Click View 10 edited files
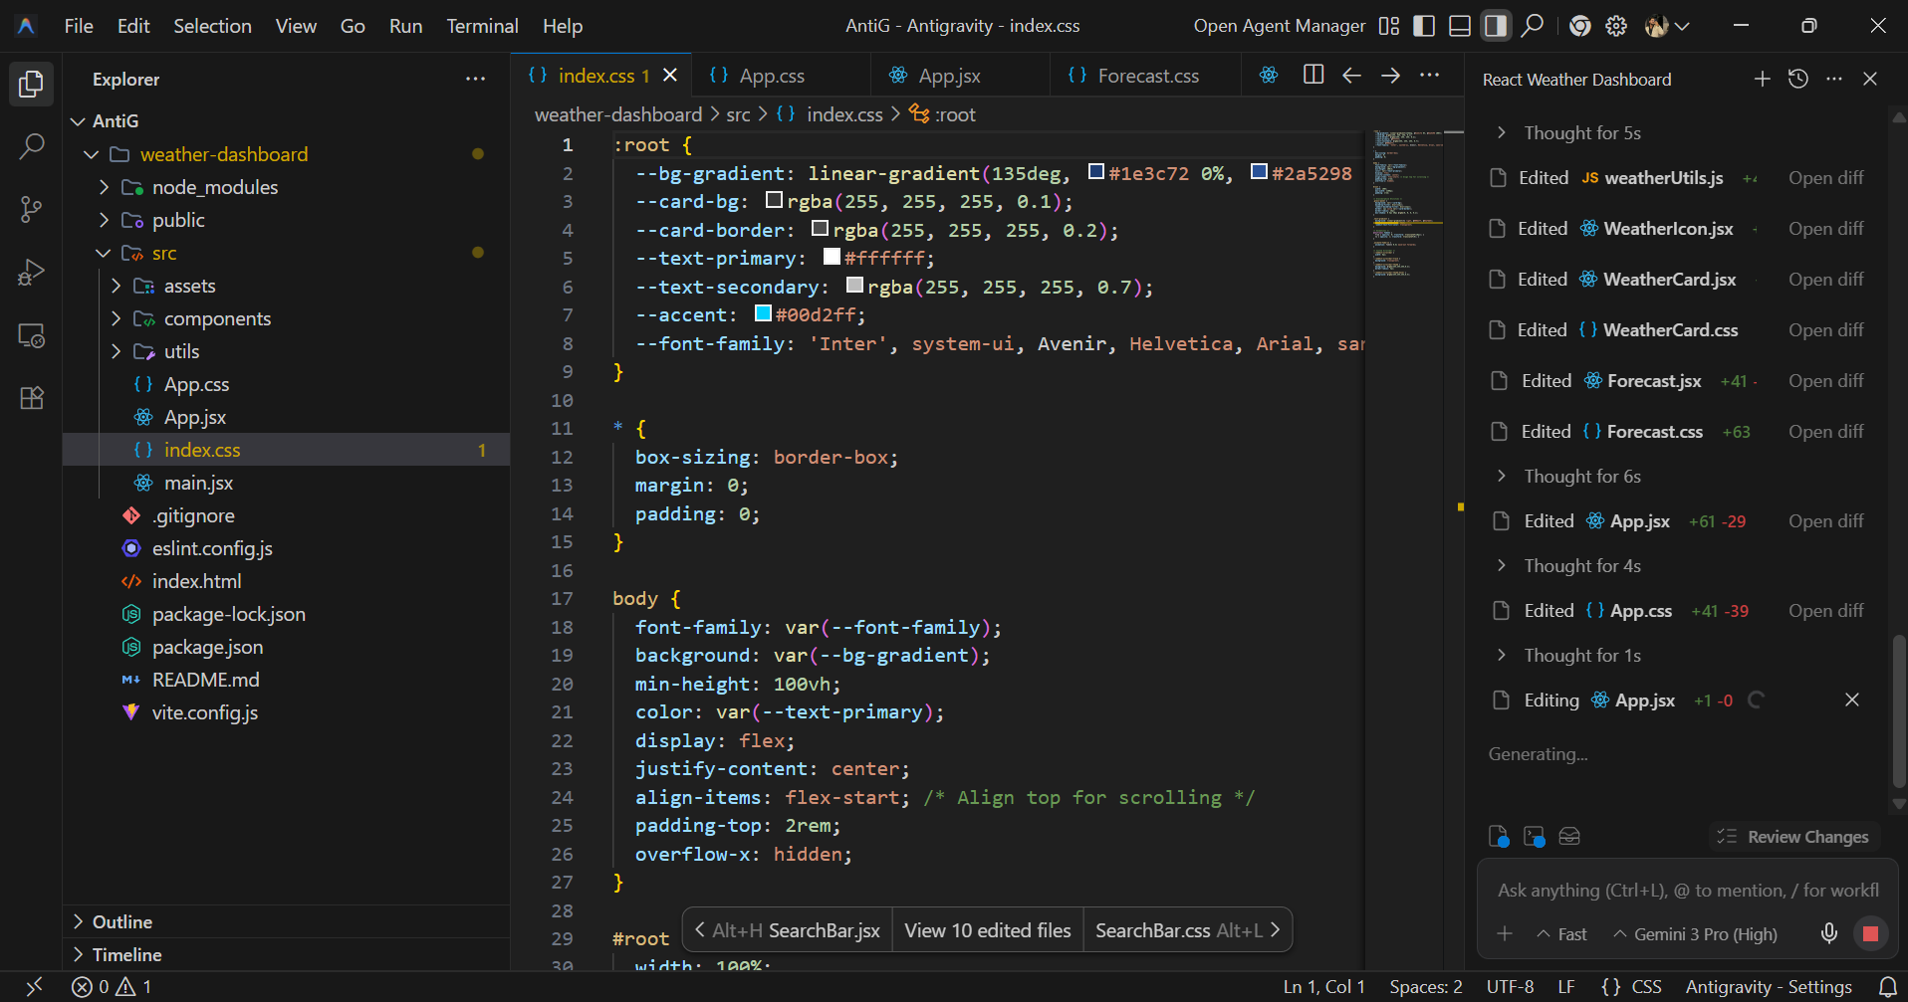The height and width of the screenshot is (1002, 1908). pos(987,930)
